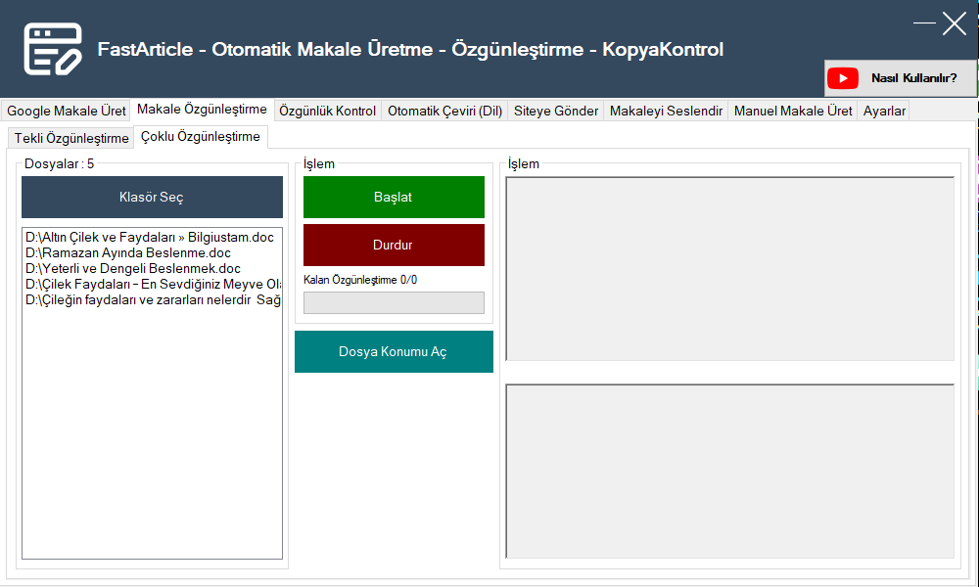This screenshot has width=979, height=587.
Task: Minimize the FastArticle window
Action: coord(924,23)
